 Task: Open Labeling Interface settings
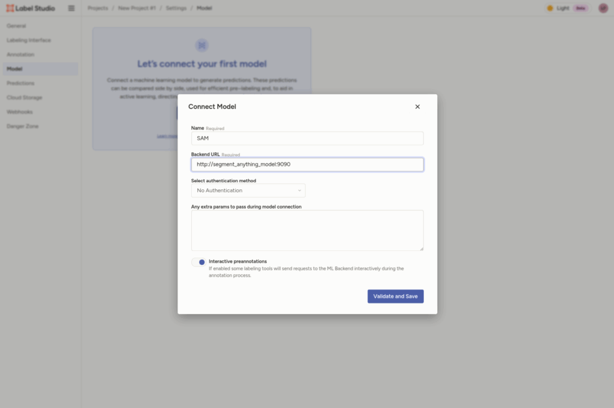point(40,40)
